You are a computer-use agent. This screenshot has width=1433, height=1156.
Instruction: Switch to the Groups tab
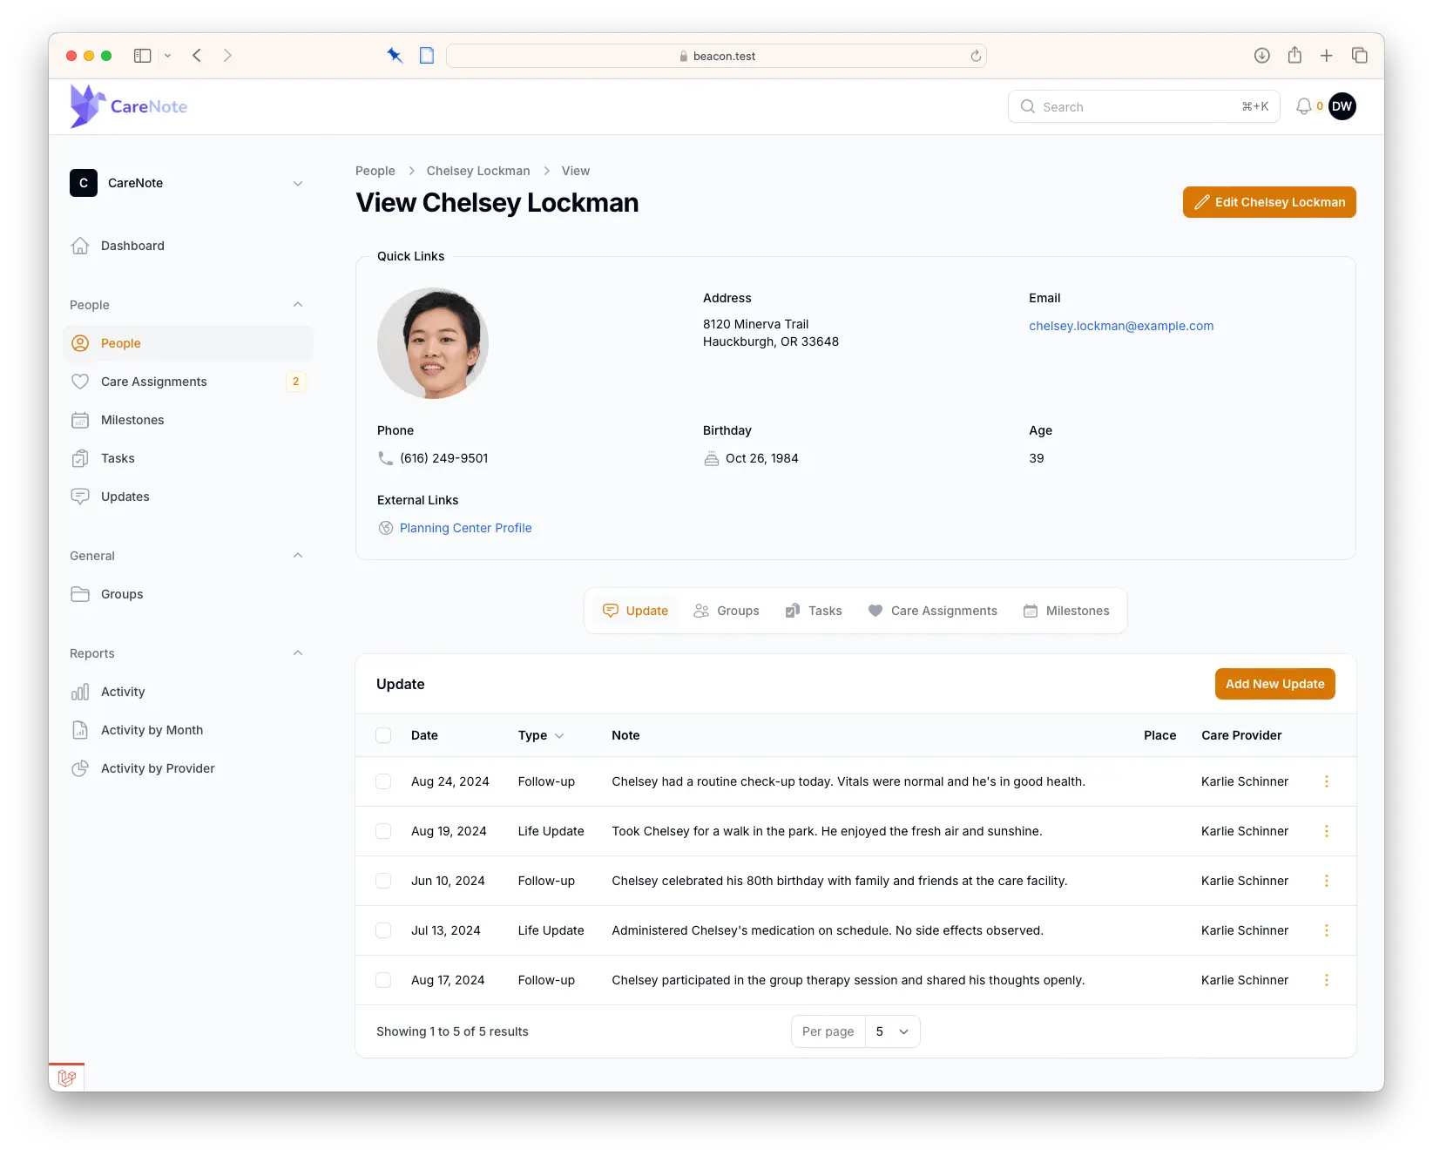[x=727, y=611]
